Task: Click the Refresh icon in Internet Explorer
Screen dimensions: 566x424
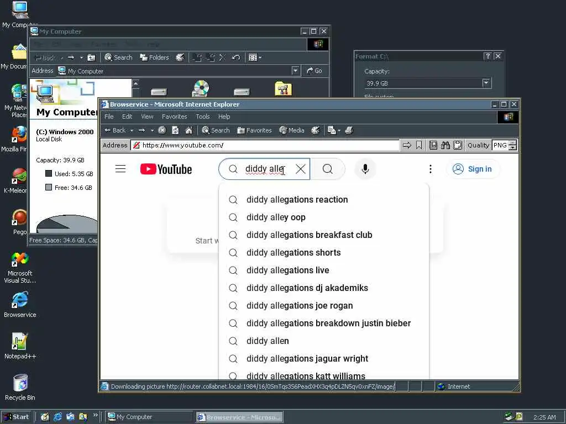Action: (x=175, y=130)
